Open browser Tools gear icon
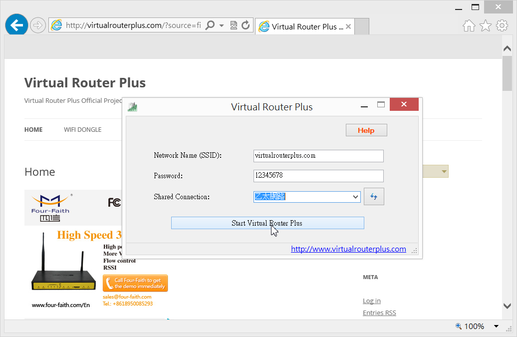Screen dimensions: 517x337 tap(502, 25)
